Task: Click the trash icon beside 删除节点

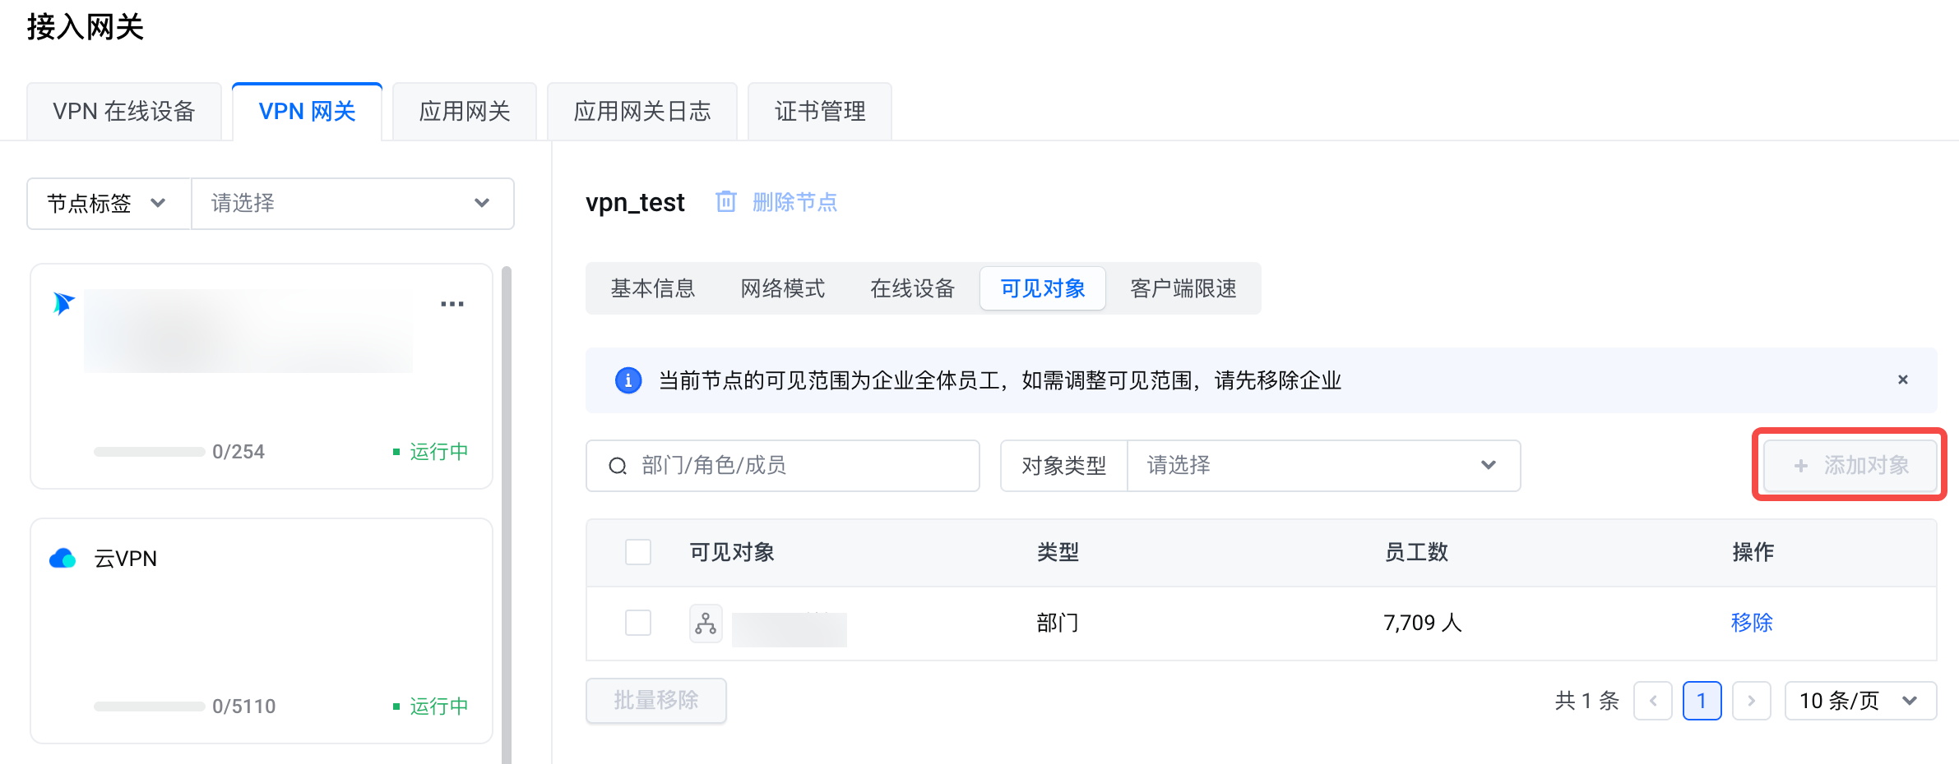Action: (x=725, y=202)
